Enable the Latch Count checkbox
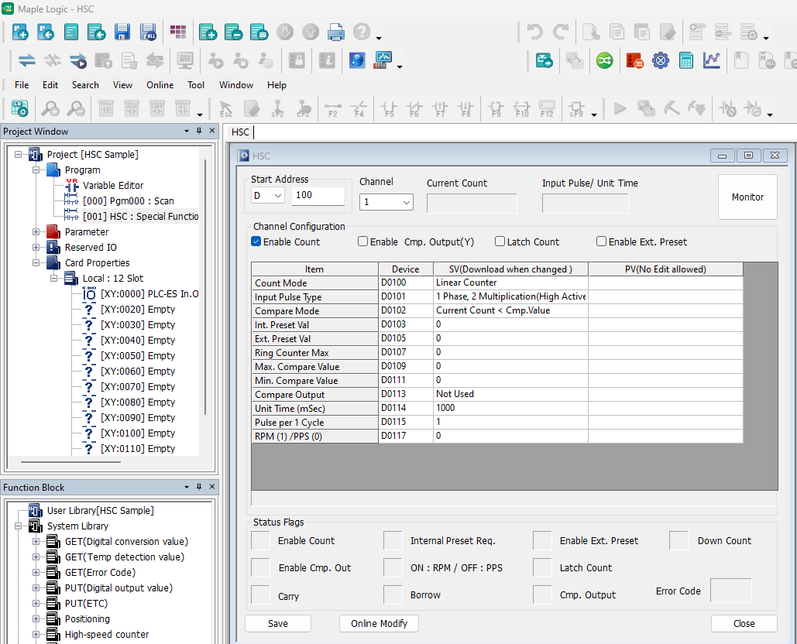The height and width of the screenshot is (644, 797). click(x=500, y=241)
